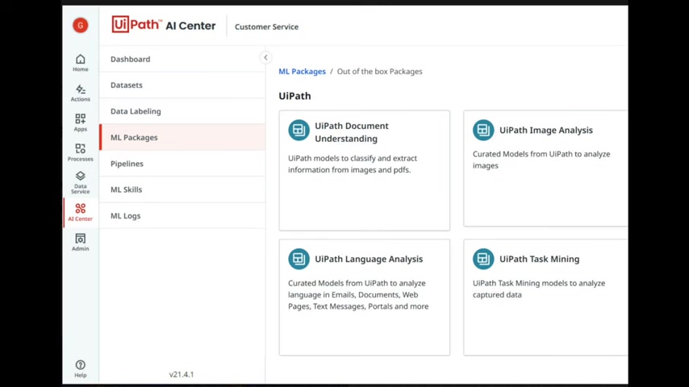Open Data Service from the left rail
Viewport: 689px width, 387px height.
pyautogui.click(x=81, y=183)
